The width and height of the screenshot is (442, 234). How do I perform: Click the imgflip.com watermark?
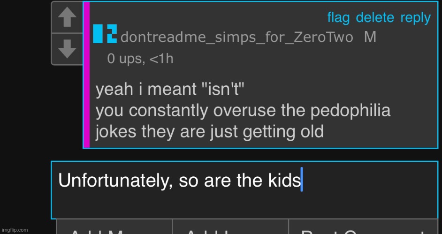coord(15,230)
